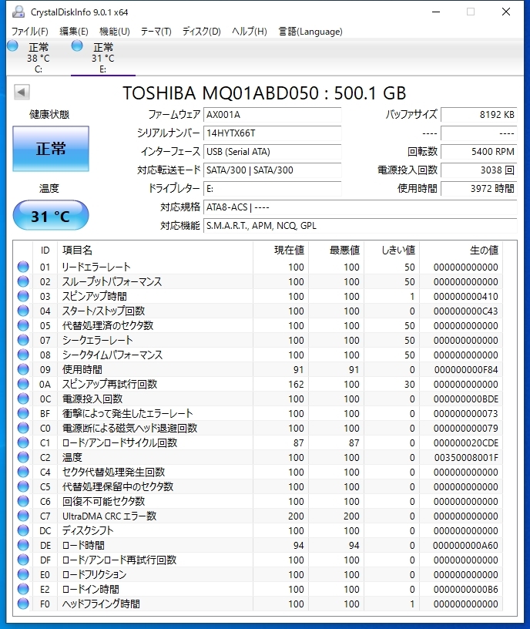This screenshot has width=530, height=629.
Task: Open the ヘルプ(H) menu
Action: pyautogui.click(x=250, y=32)
